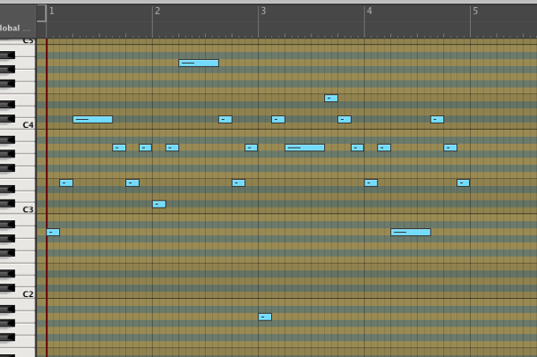Select the long A3 note in bar 3
537x357 pixels.
305,148
